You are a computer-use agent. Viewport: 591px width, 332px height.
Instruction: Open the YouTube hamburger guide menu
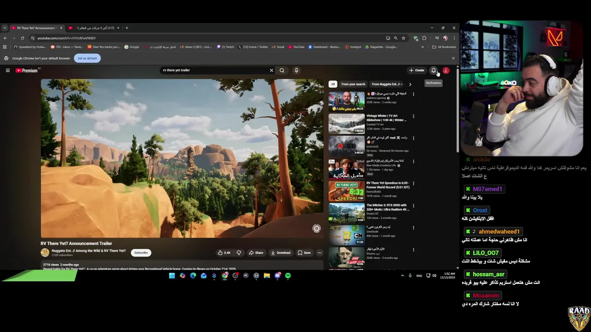8,71
